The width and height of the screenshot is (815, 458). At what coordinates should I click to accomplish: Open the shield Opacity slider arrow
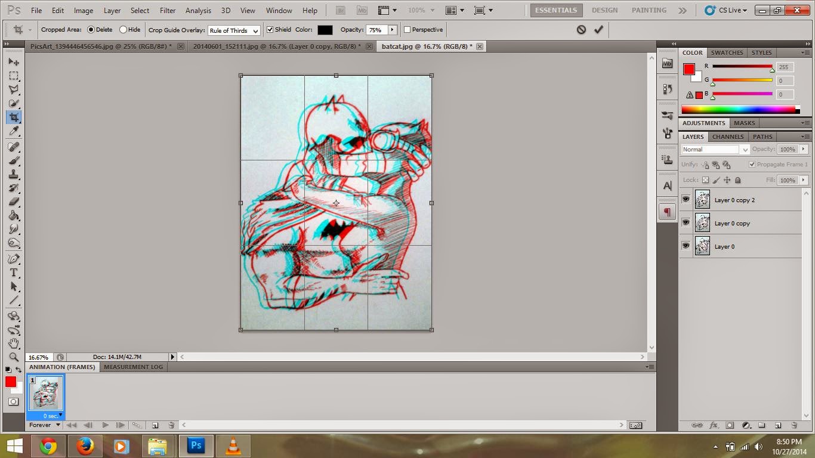pos(393,30)
